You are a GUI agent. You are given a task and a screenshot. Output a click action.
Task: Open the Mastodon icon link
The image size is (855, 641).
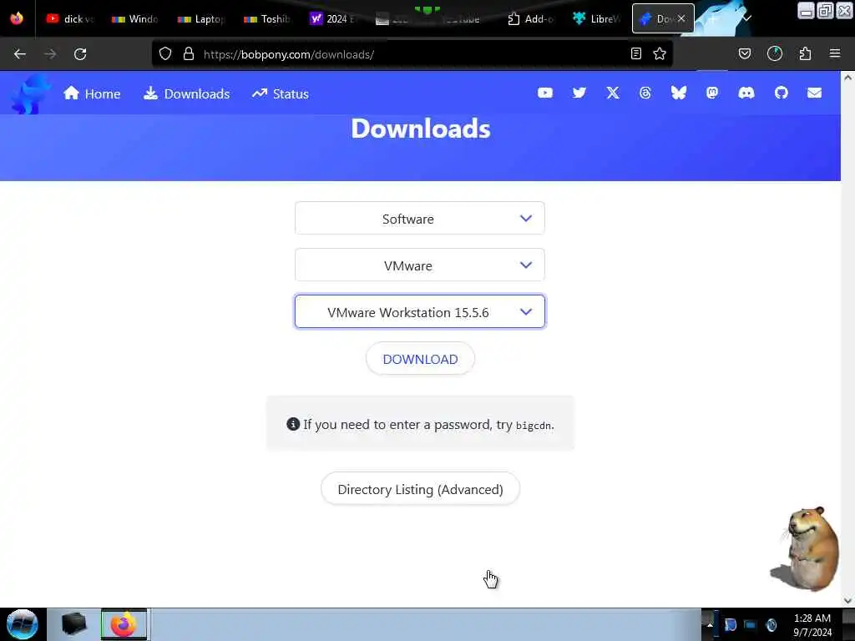pyautogui.click(x=712, y=93)
